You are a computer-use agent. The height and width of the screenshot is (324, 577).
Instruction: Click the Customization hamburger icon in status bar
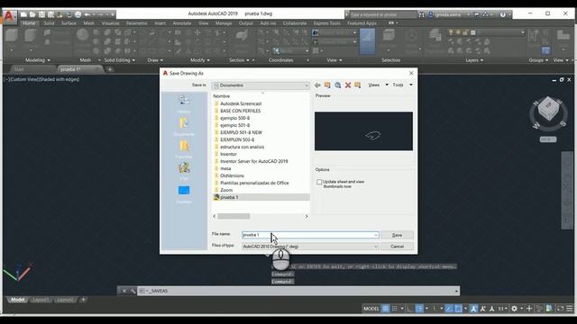(569, 309)
